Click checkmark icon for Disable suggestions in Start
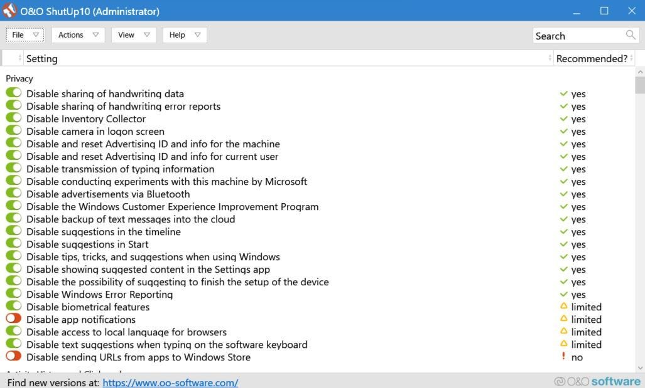 tap(563, 244)
